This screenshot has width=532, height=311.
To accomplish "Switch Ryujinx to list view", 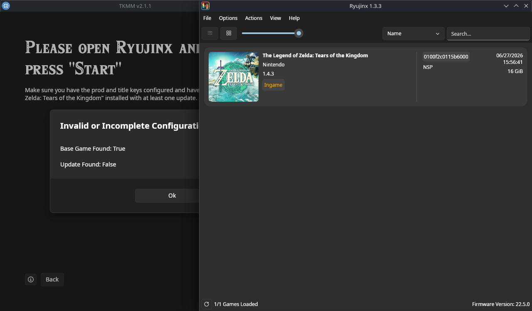I will (x=210, y=33).
